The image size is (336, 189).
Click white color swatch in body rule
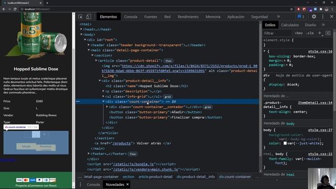(285, 143)
